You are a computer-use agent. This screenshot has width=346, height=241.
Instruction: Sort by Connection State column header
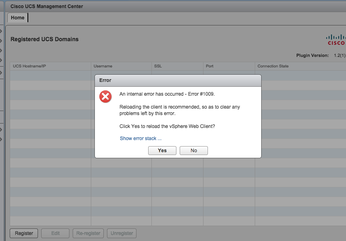click(x=300, y=66)
